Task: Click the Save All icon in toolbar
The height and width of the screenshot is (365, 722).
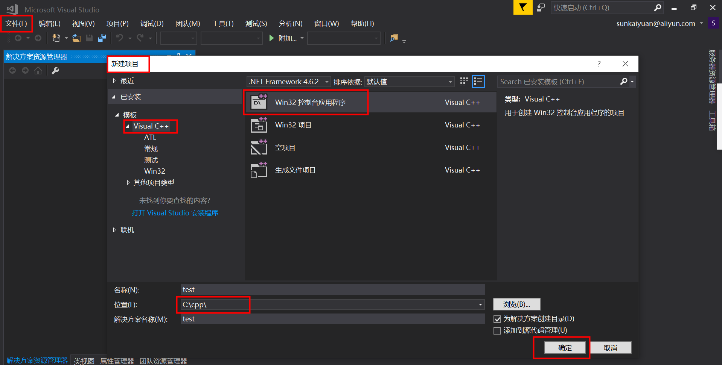Action: click(x=102, y=38)
